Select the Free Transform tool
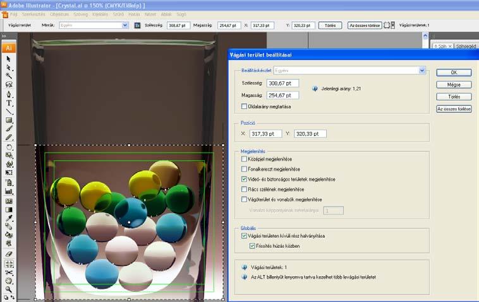 click(x=9, y=173)
